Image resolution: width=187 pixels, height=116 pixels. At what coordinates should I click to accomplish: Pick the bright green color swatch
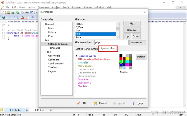click(x=121, y=61)
